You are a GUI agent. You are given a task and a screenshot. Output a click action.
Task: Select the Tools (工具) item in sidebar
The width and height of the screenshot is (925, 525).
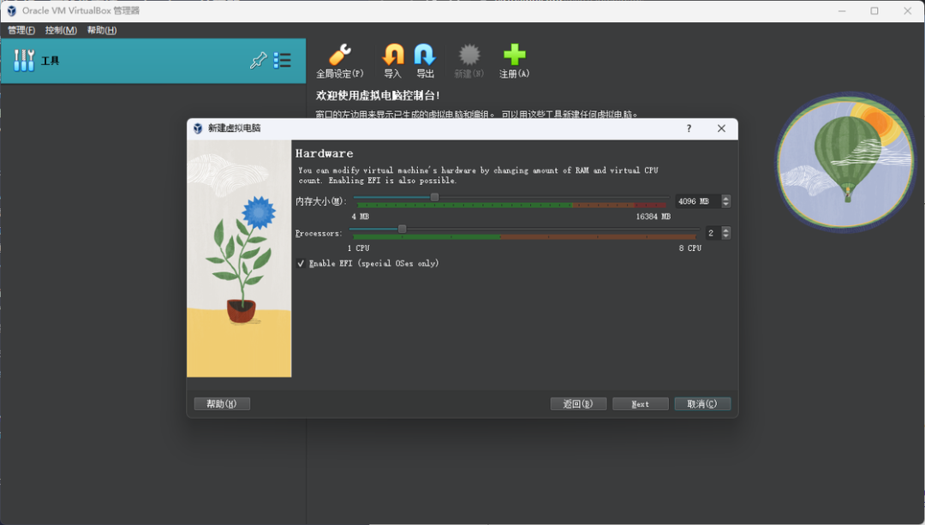point(153,61)
